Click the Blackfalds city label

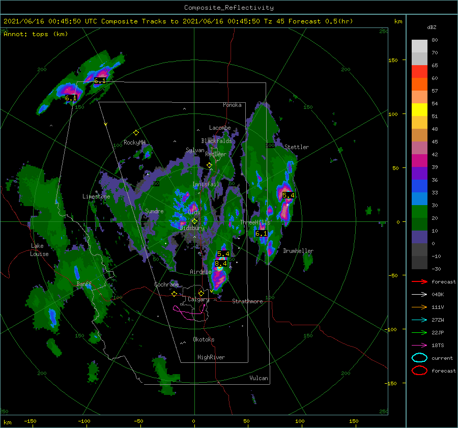(216, 141)
